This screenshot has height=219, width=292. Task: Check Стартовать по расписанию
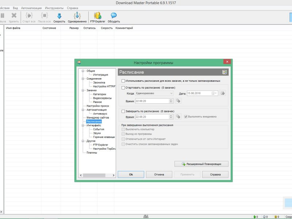click(123, 88)
